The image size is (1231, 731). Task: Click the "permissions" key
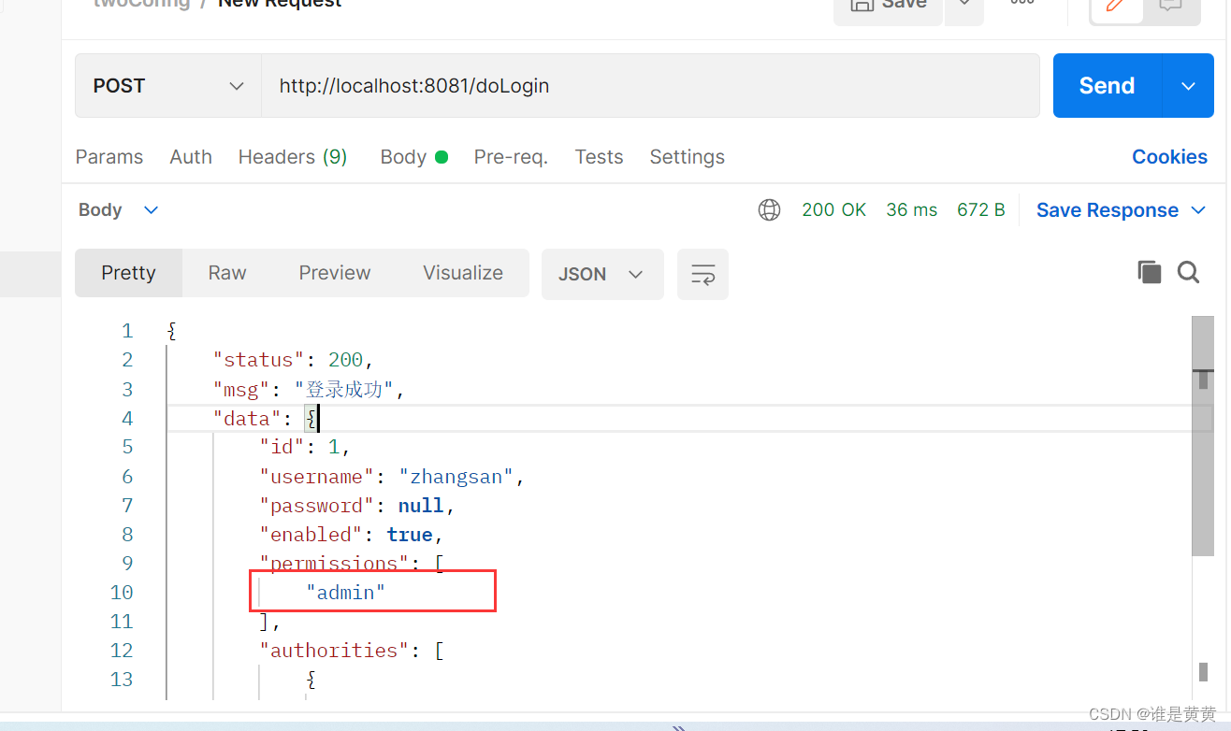click(334, 563)
